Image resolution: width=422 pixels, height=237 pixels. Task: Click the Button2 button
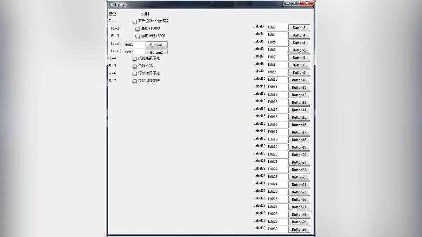pos(156,52)
